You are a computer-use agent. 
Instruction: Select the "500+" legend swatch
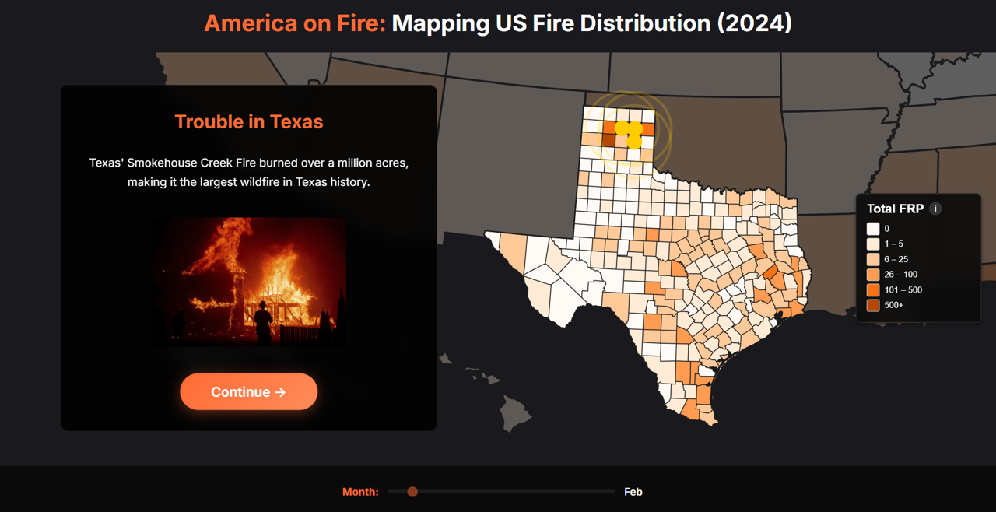pyautogui.click(x=875, y=305)
